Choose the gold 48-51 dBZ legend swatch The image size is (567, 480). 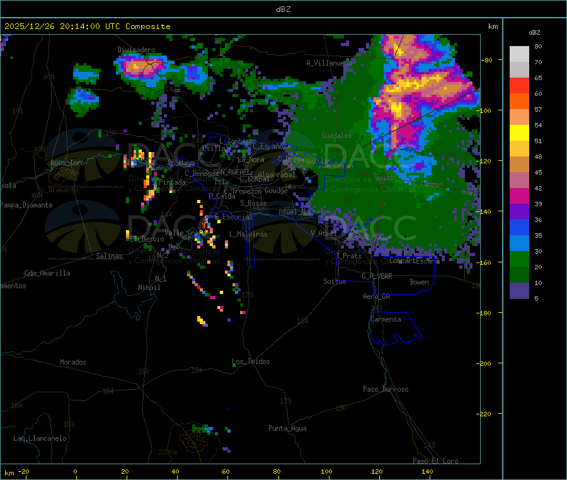pos(519,149)
